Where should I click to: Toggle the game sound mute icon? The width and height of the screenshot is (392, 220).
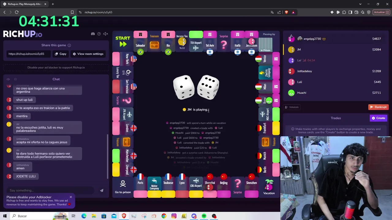tap(106, 34)
